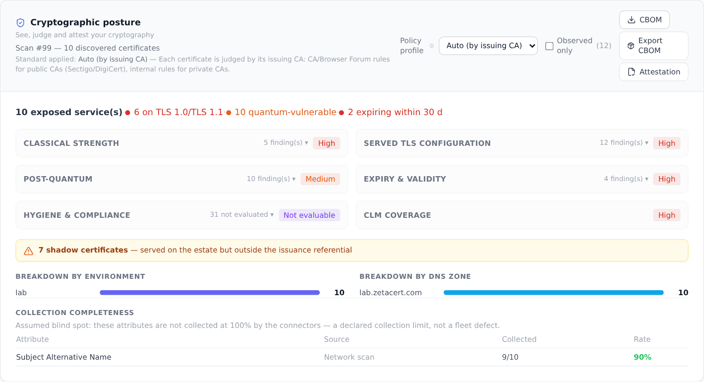
Task: Expand Hygiene & Compliance 31 not evaluated
Action: tap(242, 215)
